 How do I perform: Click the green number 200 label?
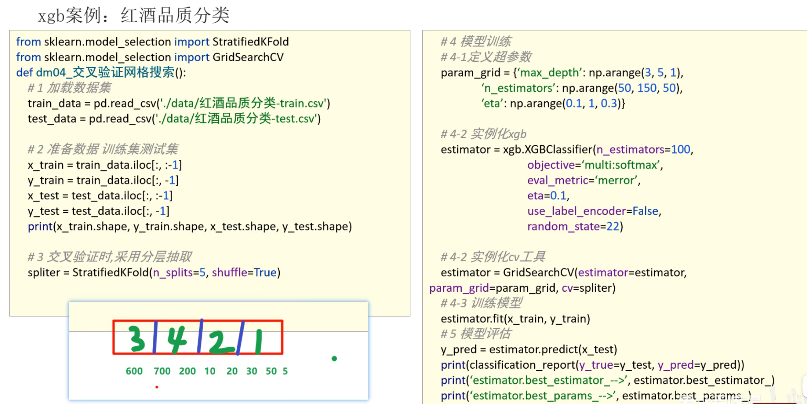(187, 371)
